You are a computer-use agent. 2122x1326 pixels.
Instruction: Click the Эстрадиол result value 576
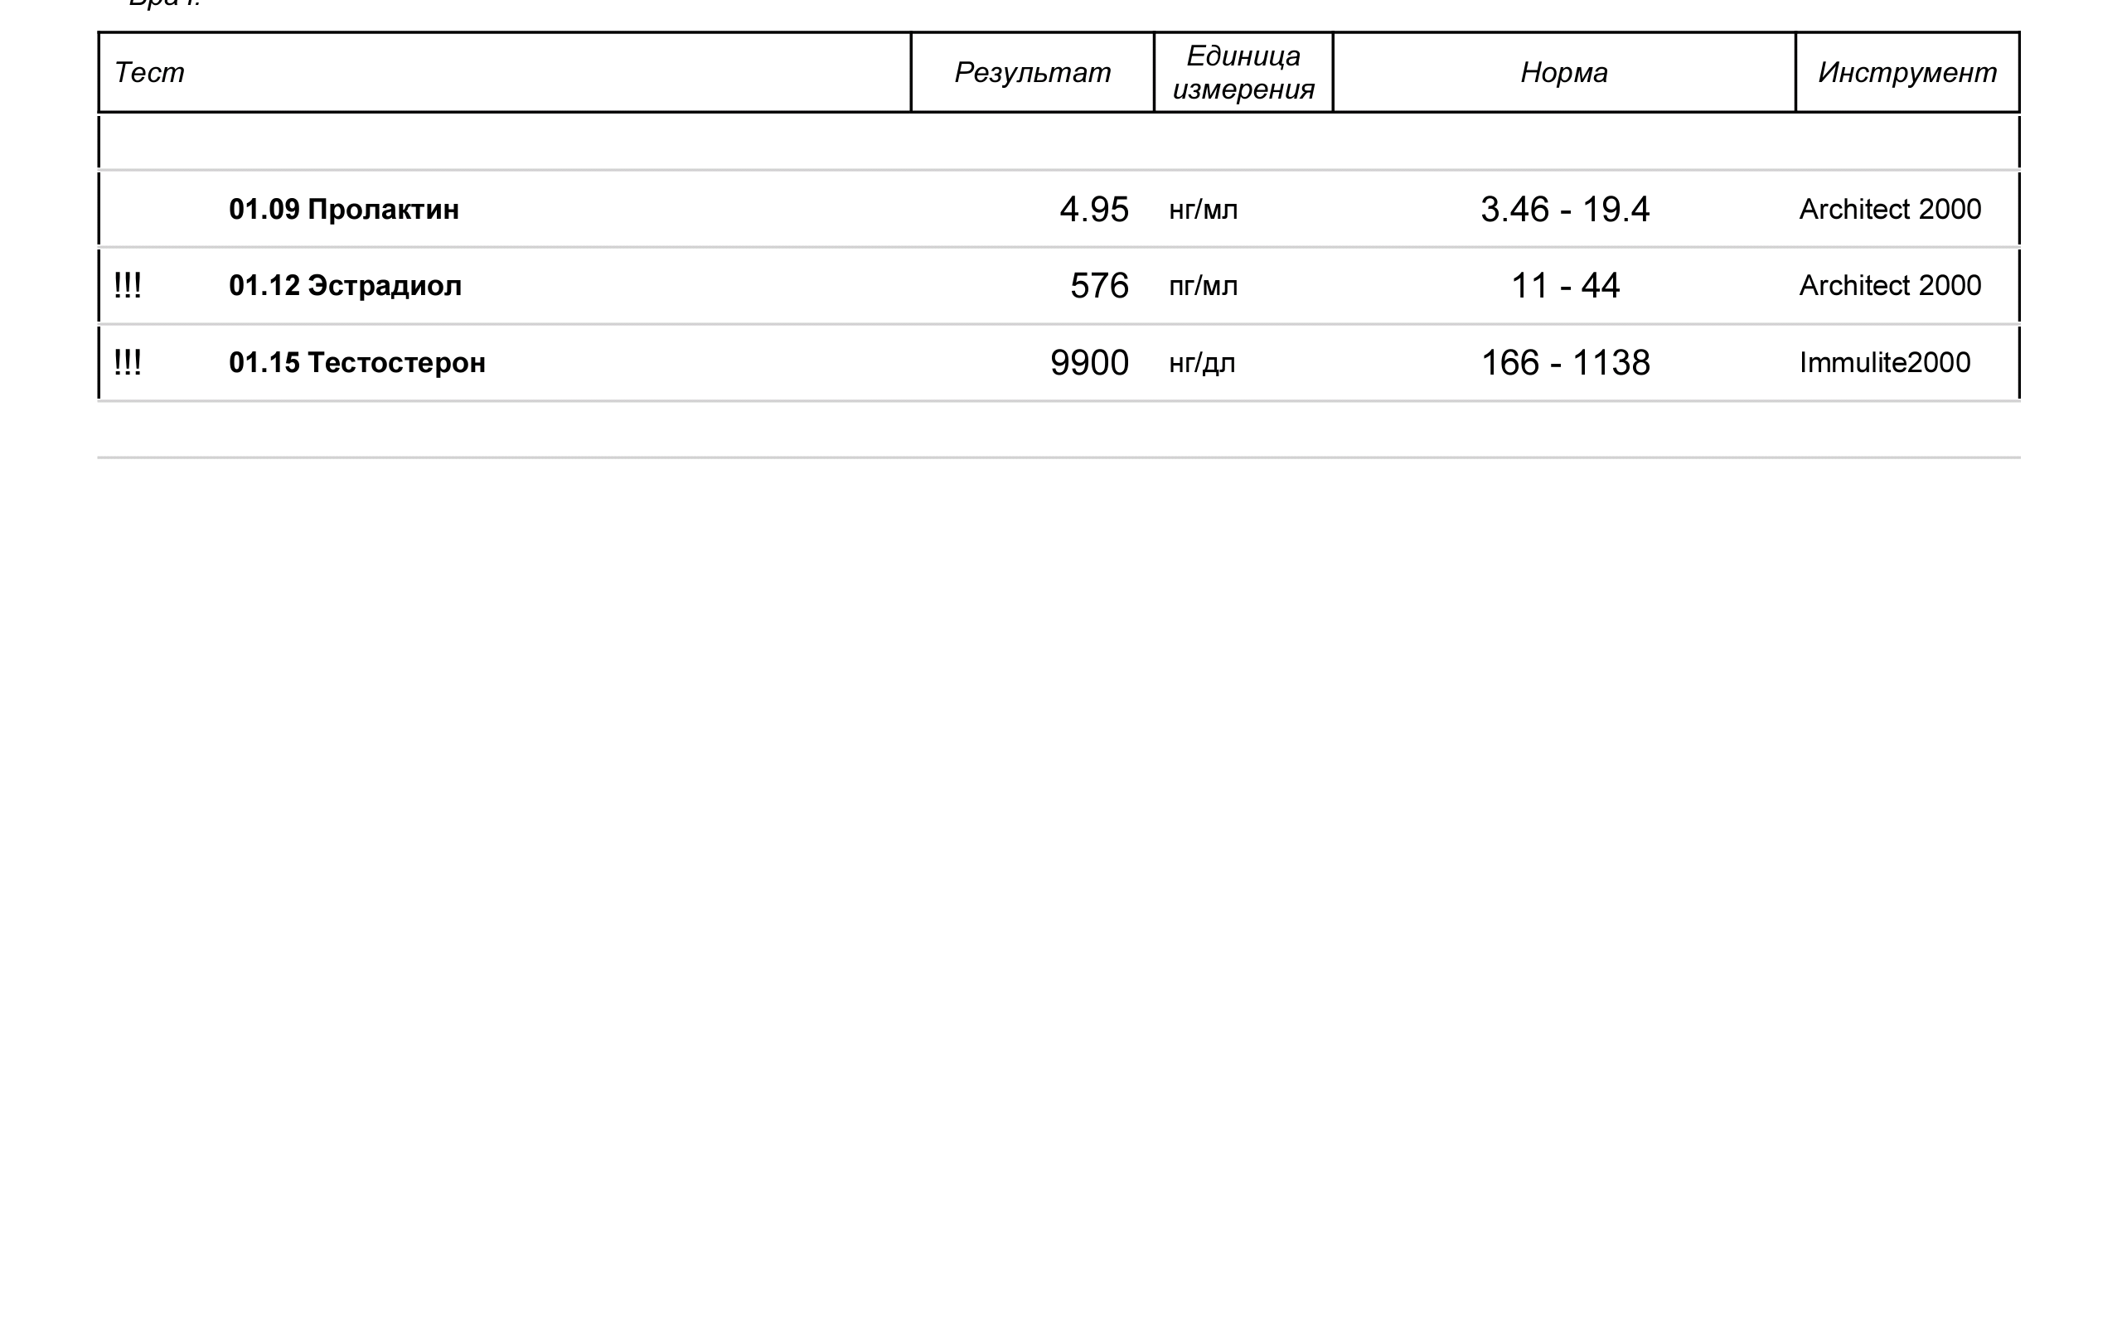click(1098, 286)
